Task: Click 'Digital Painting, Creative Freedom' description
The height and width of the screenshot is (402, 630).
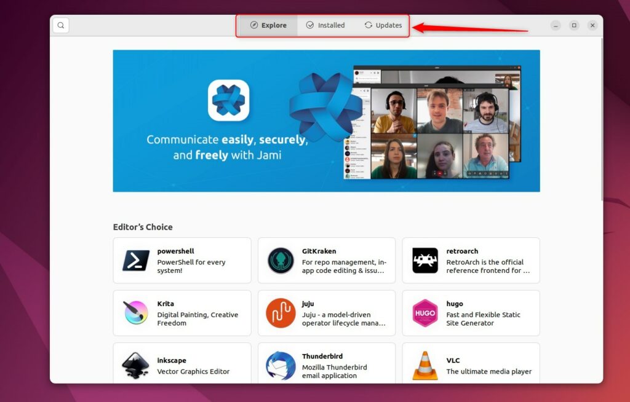Action: [197, 319]
